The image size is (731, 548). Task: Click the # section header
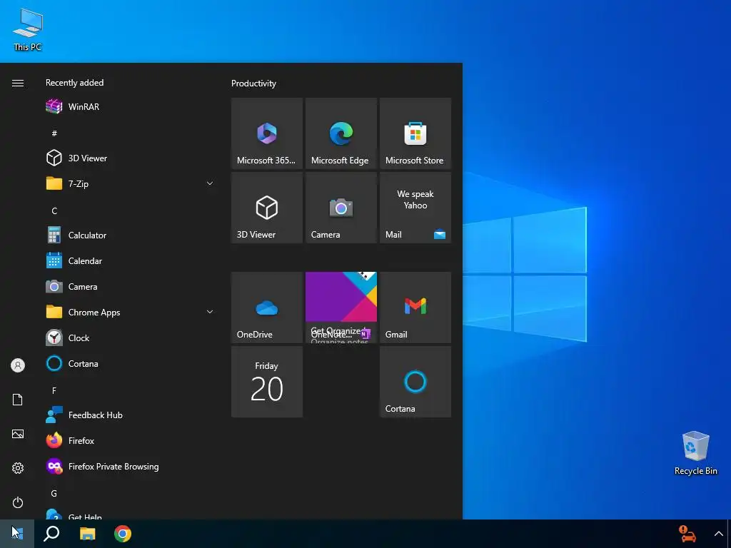point(54,133)
